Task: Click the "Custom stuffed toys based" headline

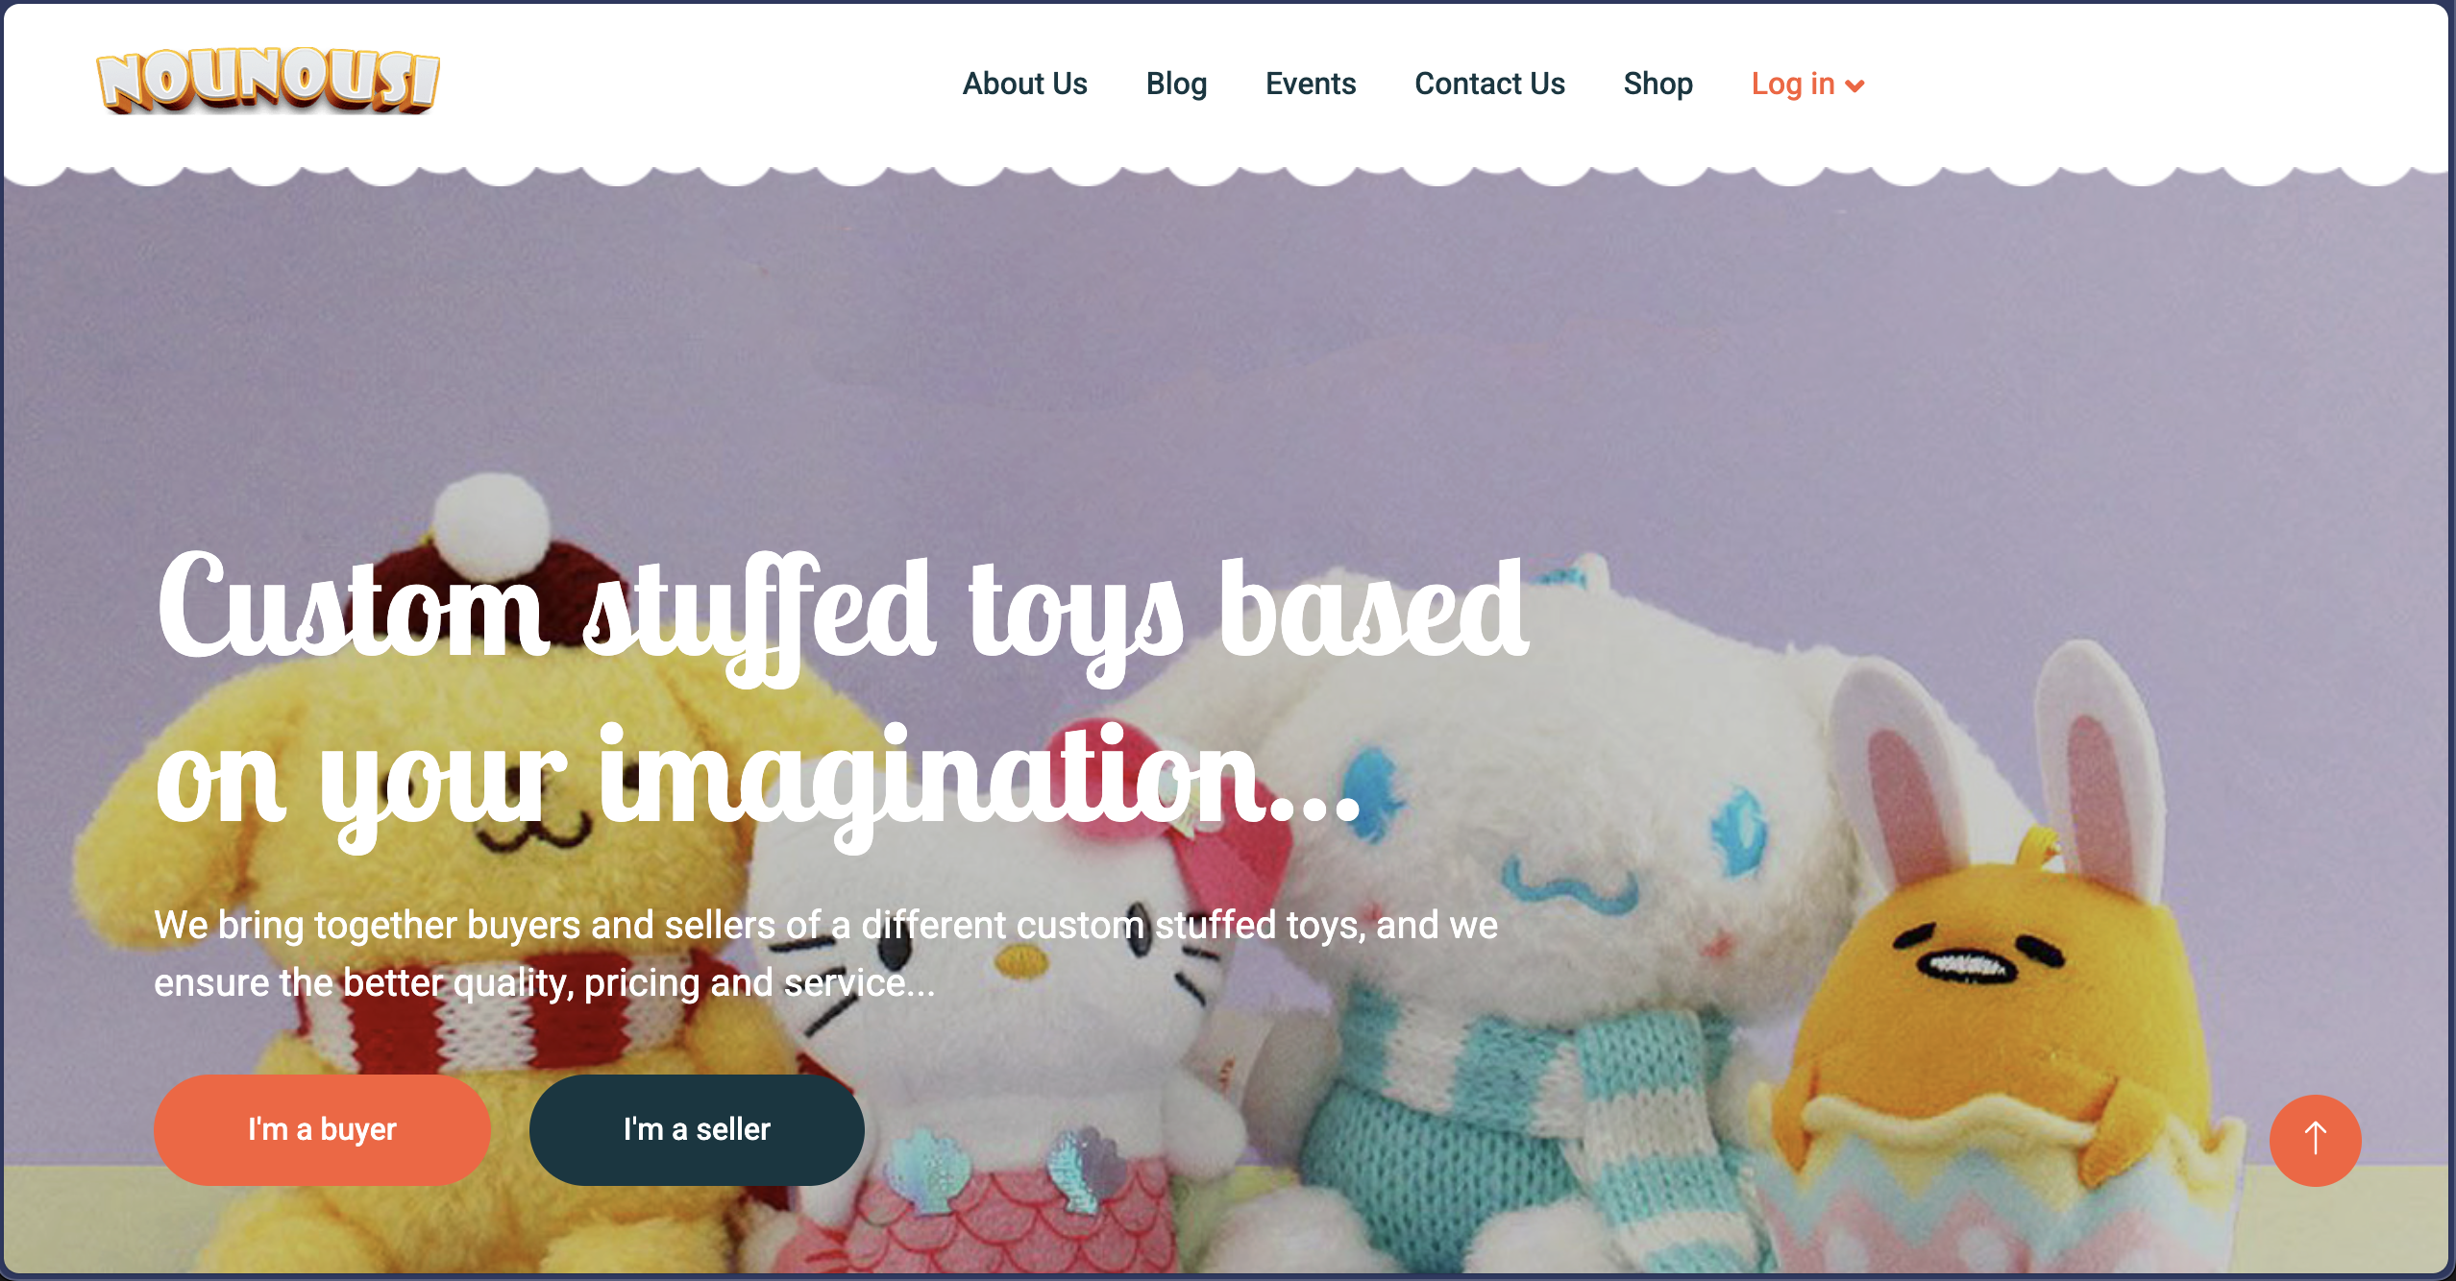Action: coord(843,613)
